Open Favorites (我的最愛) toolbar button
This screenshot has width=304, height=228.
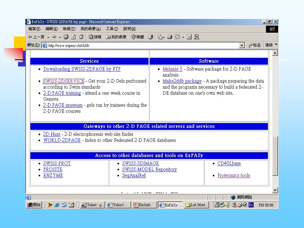(x=116, y=37)
